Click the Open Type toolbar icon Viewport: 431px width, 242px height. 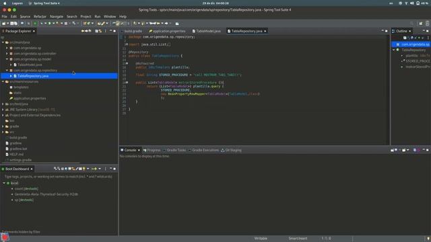100,24
